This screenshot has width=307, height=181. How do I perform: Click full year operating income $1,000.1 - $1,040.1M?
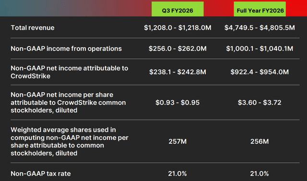coord(260,49)
